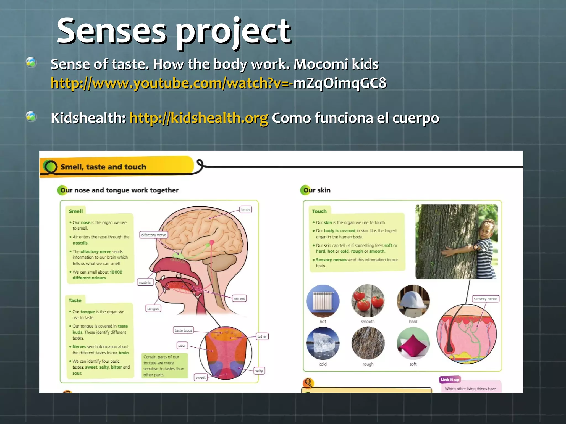This screenshot has height=424, width=566.
Task: Click the tongue taste map diagram
Action: [226, 353]
